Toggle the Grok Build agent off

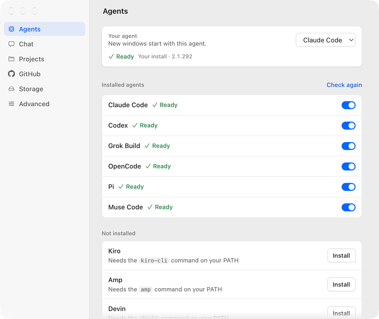pyautogui.click(x=348, y=146)
